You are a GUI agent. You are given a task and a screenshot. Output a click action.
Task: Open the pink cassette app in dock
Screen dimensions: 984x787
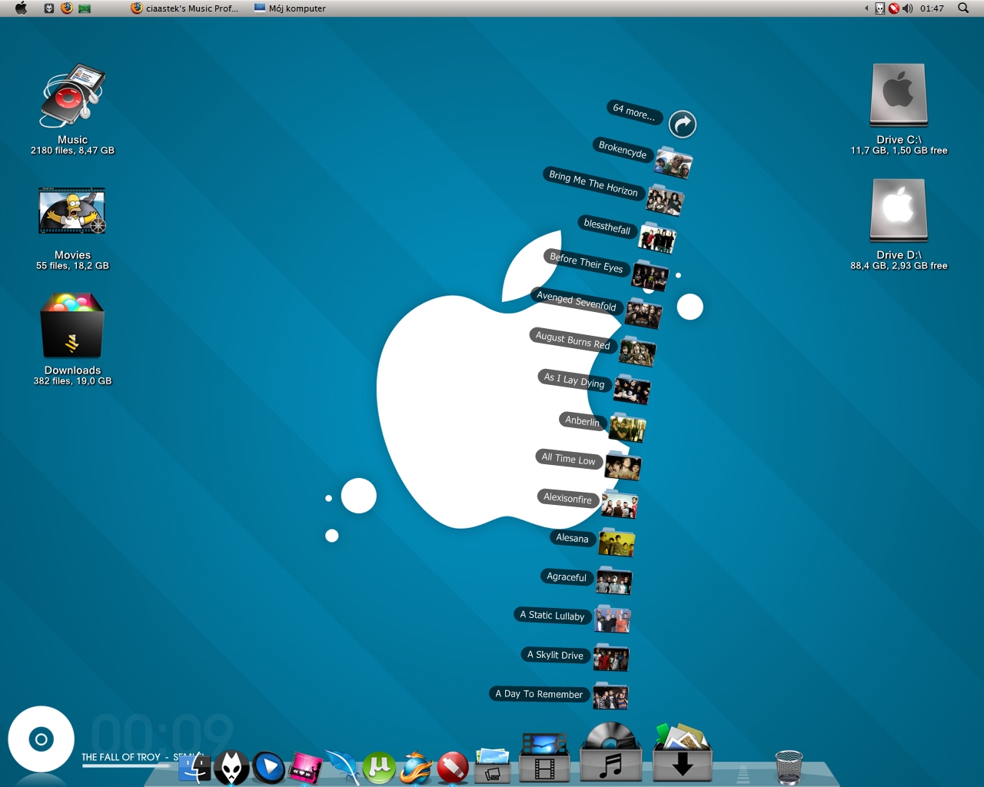(x=305, y=767)
